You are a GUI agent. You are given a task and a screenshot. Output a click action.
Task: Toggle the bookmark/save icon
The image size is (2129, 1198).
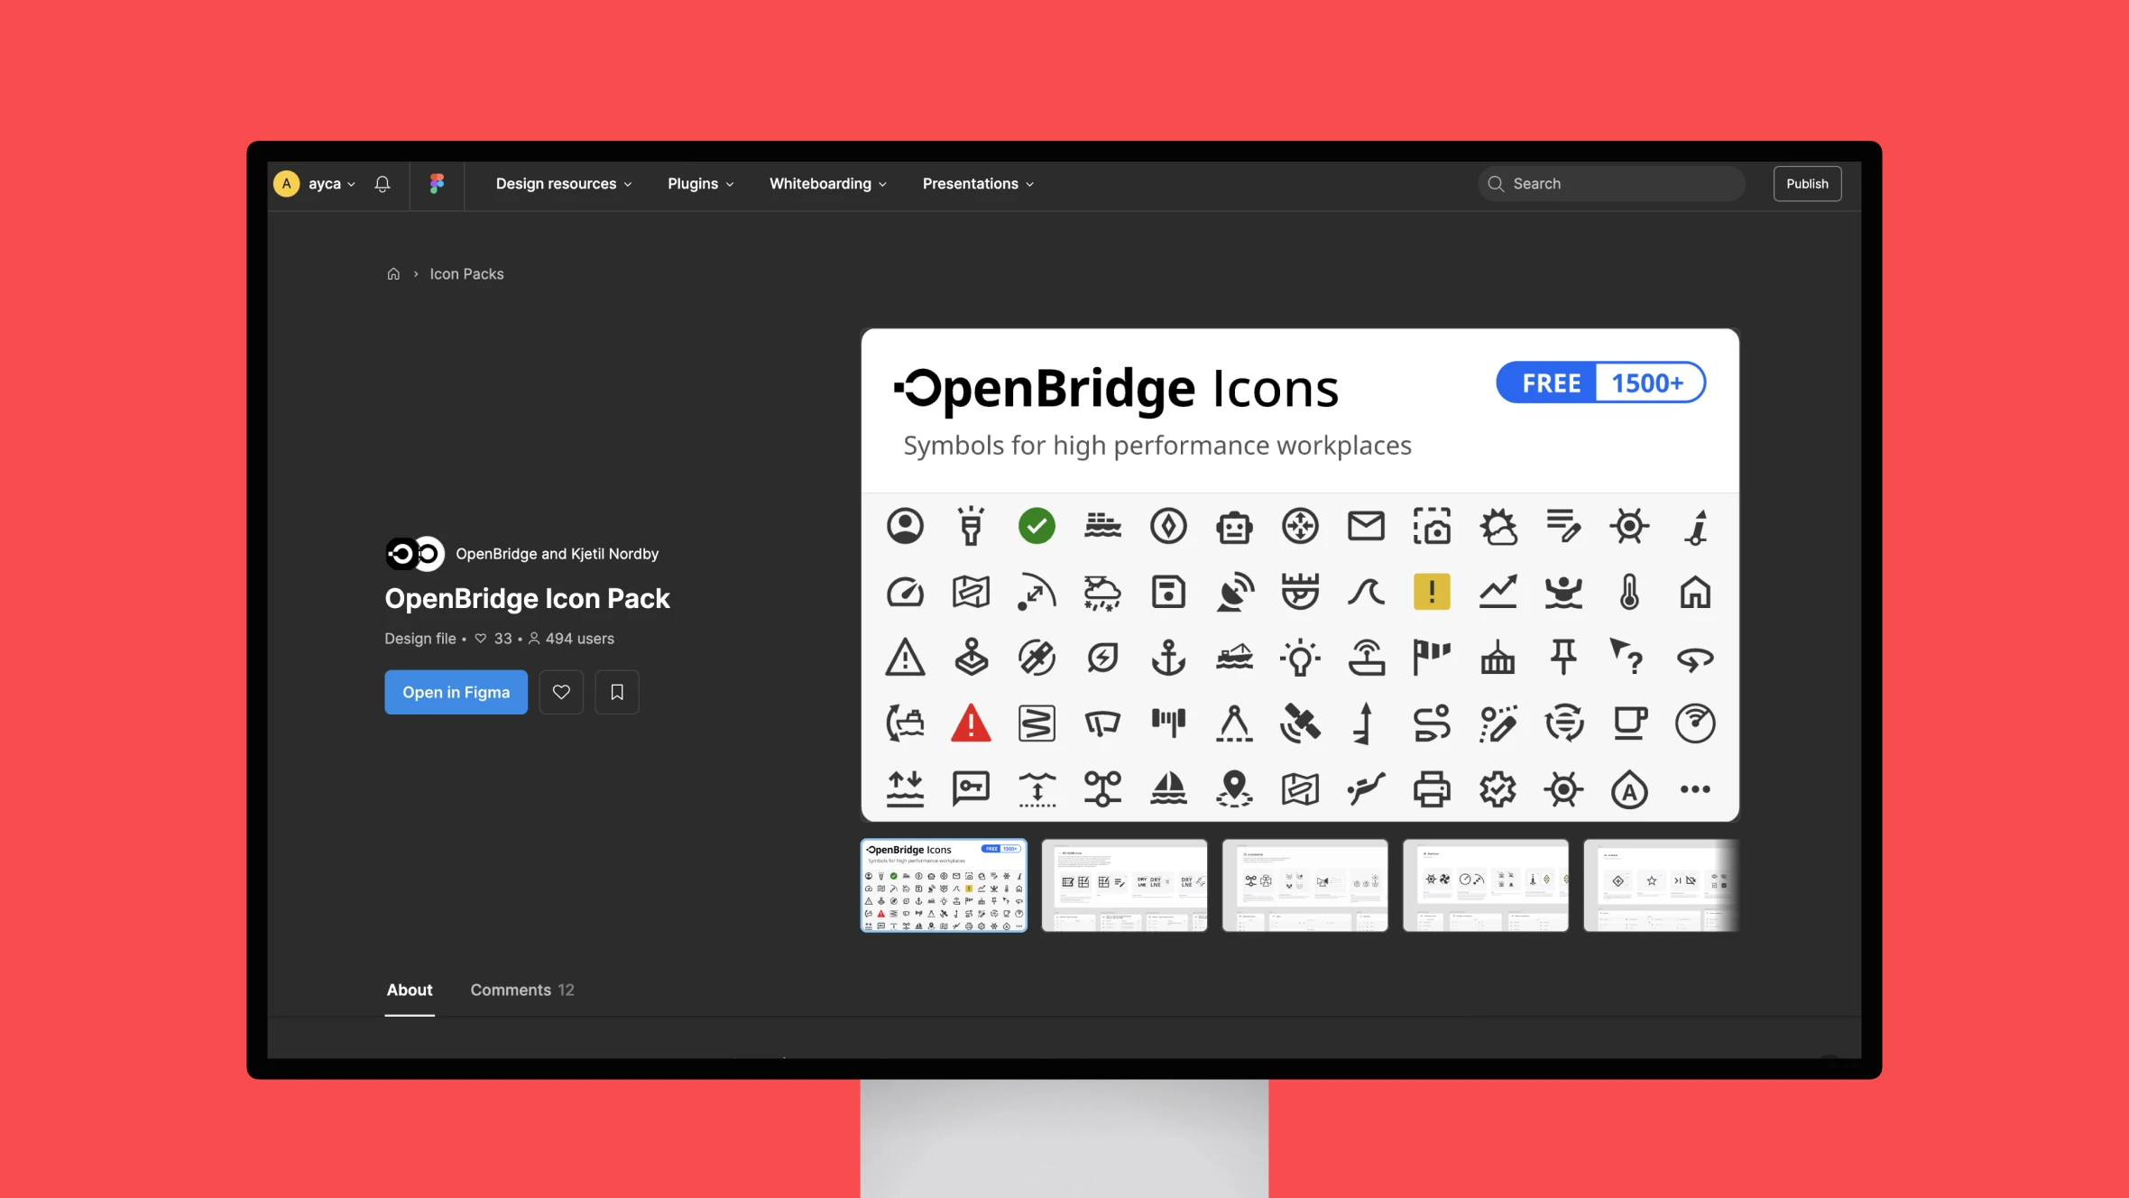click(x=617, y=690)
